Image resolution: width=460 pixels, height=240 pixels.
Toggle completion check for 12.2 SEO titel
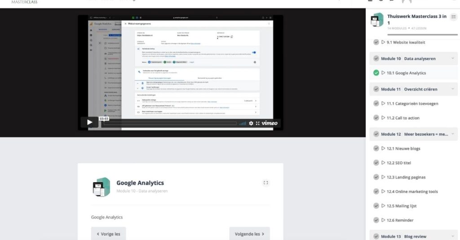(x=376, y=163)
